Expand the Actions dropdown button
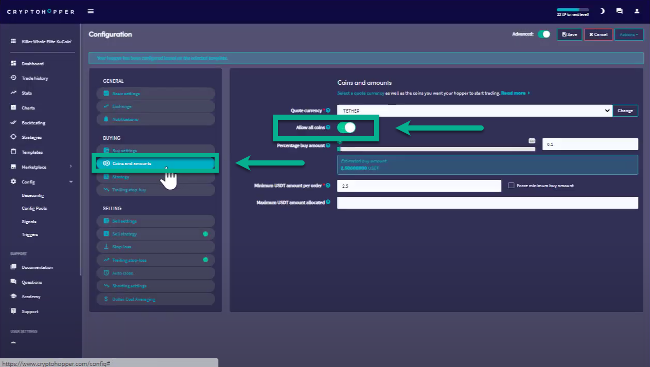The height and width of the screenshot is (367, 650). 628,34
